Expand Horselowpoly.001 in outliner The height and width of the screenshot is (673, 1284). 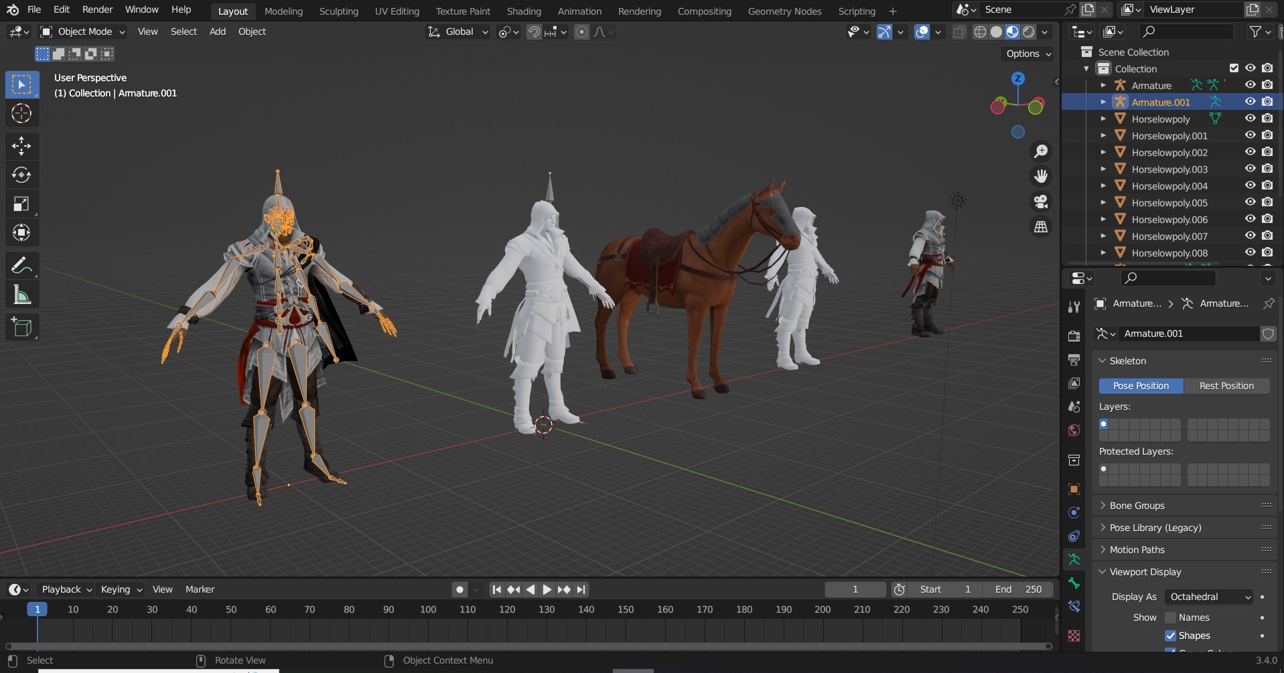pos(1103,135)
